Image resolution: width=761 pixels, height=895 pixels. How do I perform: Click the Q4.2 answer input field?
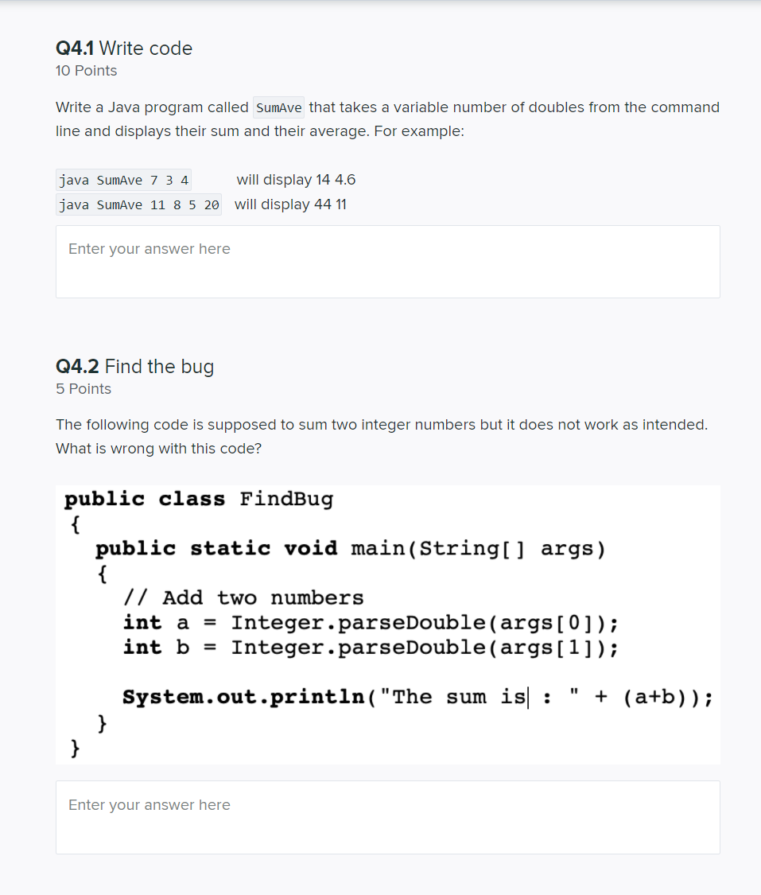point(387,817)
